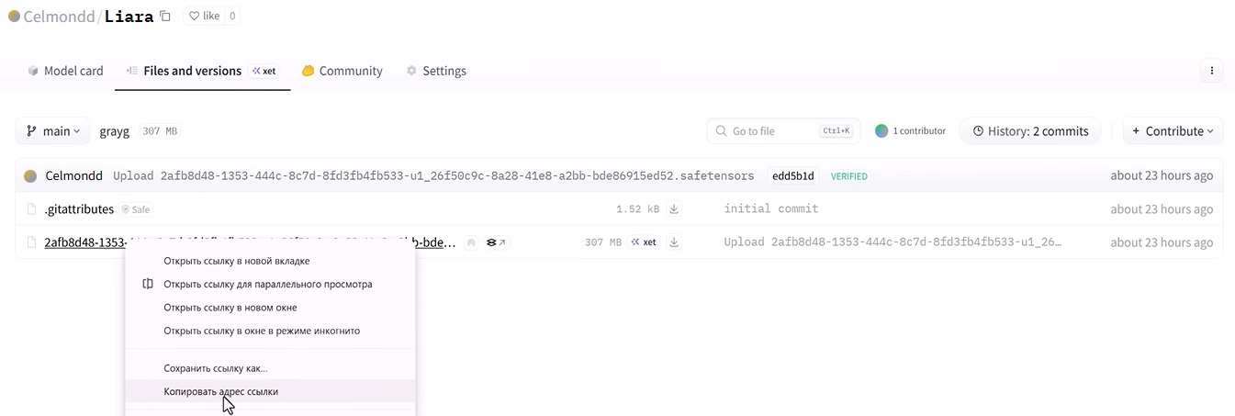Image resolution: width=1235 pixels, height=416 pixels.
Task: Select the Files and versions tab
Action: pos(203,71)
